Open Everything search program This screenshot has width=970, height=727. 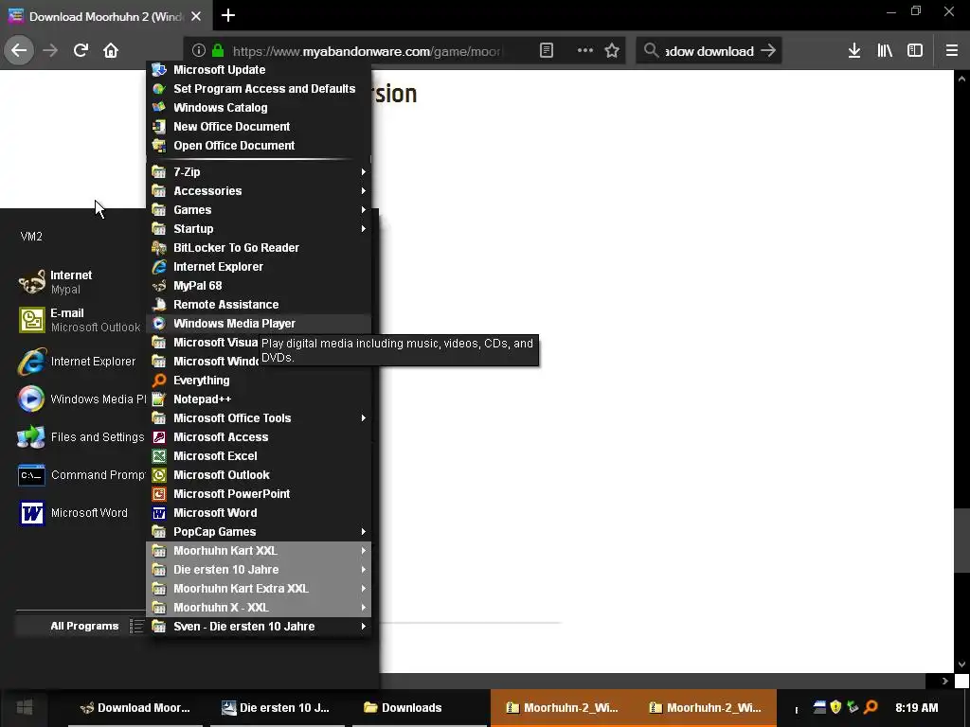[x=259, y=381]
